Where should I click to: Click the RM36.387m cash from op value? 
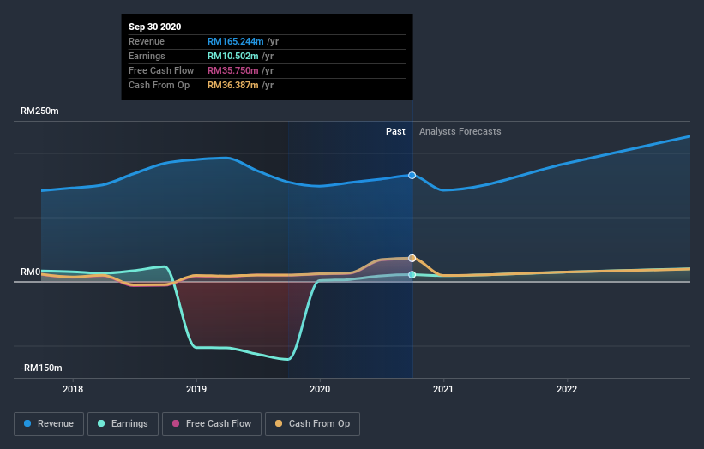[233, 85]
